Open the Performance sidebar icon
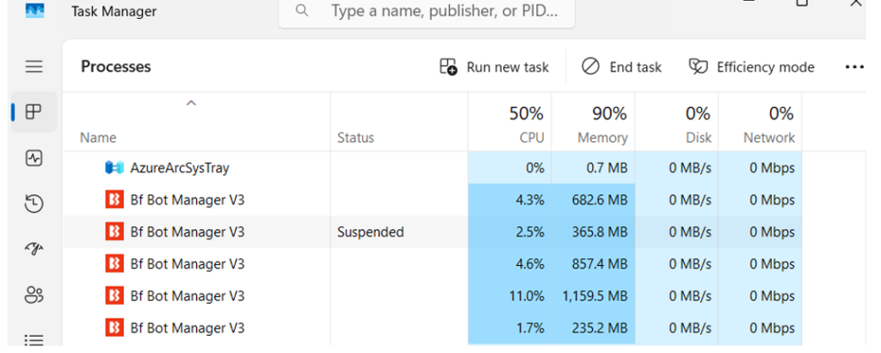 tap(34, 158)
